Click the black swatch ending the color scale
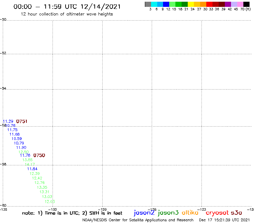254x223 pixels. [x=246, y=4]
